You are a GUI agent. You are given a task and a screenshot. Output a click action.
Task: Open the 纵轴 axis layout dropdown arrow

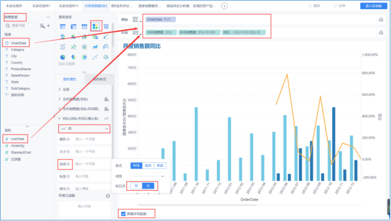click(x=141, y=34)
